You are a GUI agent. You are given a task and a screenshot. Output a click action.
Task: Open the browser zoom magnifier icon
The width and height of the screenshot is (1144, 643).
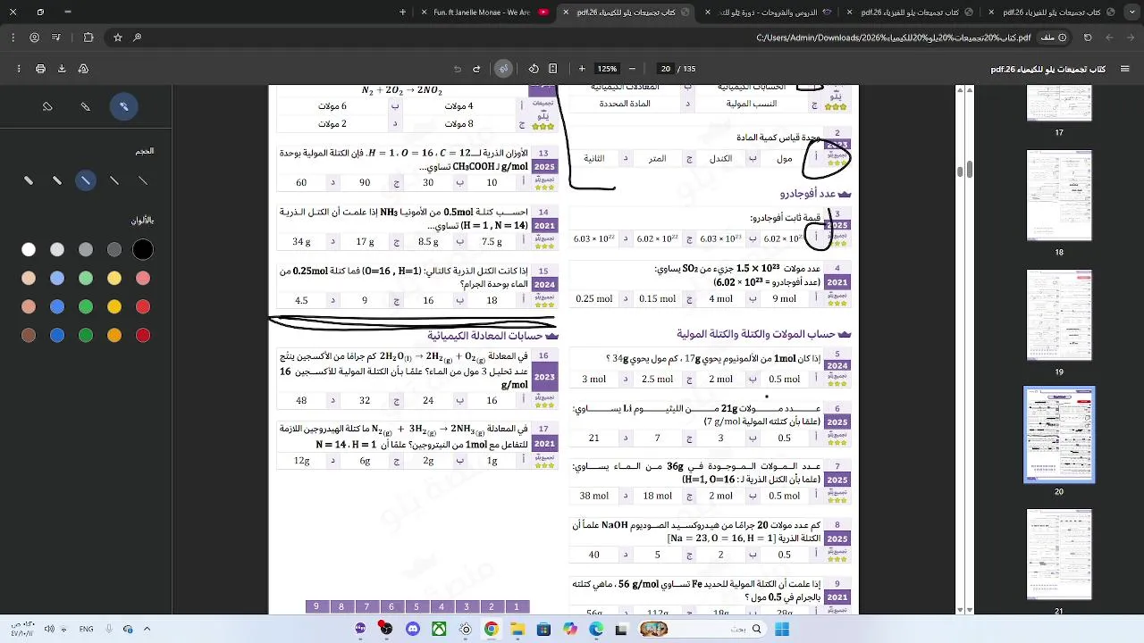[137, 38]
